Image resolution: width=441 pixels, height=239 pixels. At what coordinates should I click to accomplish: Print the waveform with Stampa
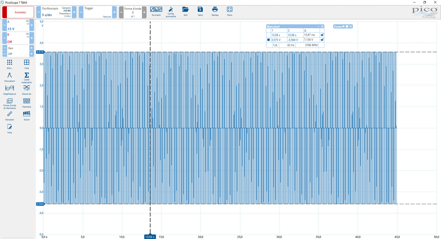point(215,11)
